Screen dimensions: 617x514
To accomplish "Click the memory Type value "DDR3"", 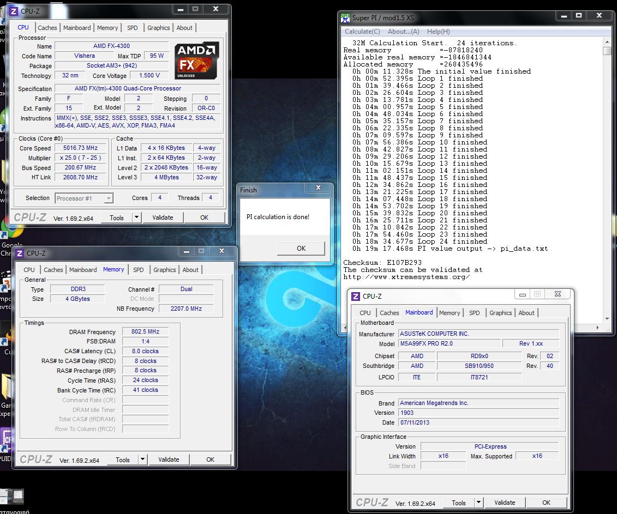I will tap(78, 289).
